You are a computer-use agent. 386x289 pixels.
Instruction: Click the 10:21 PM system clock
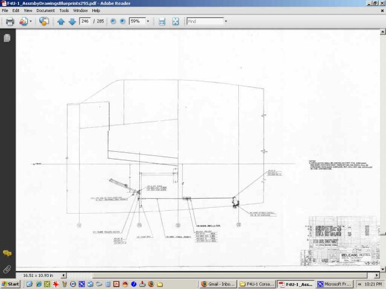(373, 284)
